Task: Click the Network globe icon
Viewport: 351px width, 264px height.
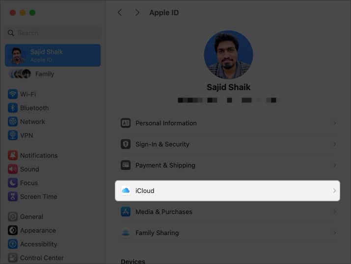Action: (13, 121)
